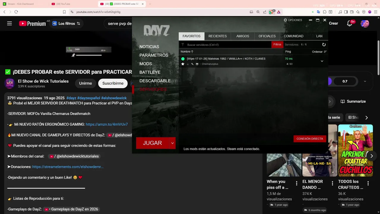Click the wrench mods icon on the Malvinas server row
This screenshot has width=380, height=214.
(x=192, y=64)
